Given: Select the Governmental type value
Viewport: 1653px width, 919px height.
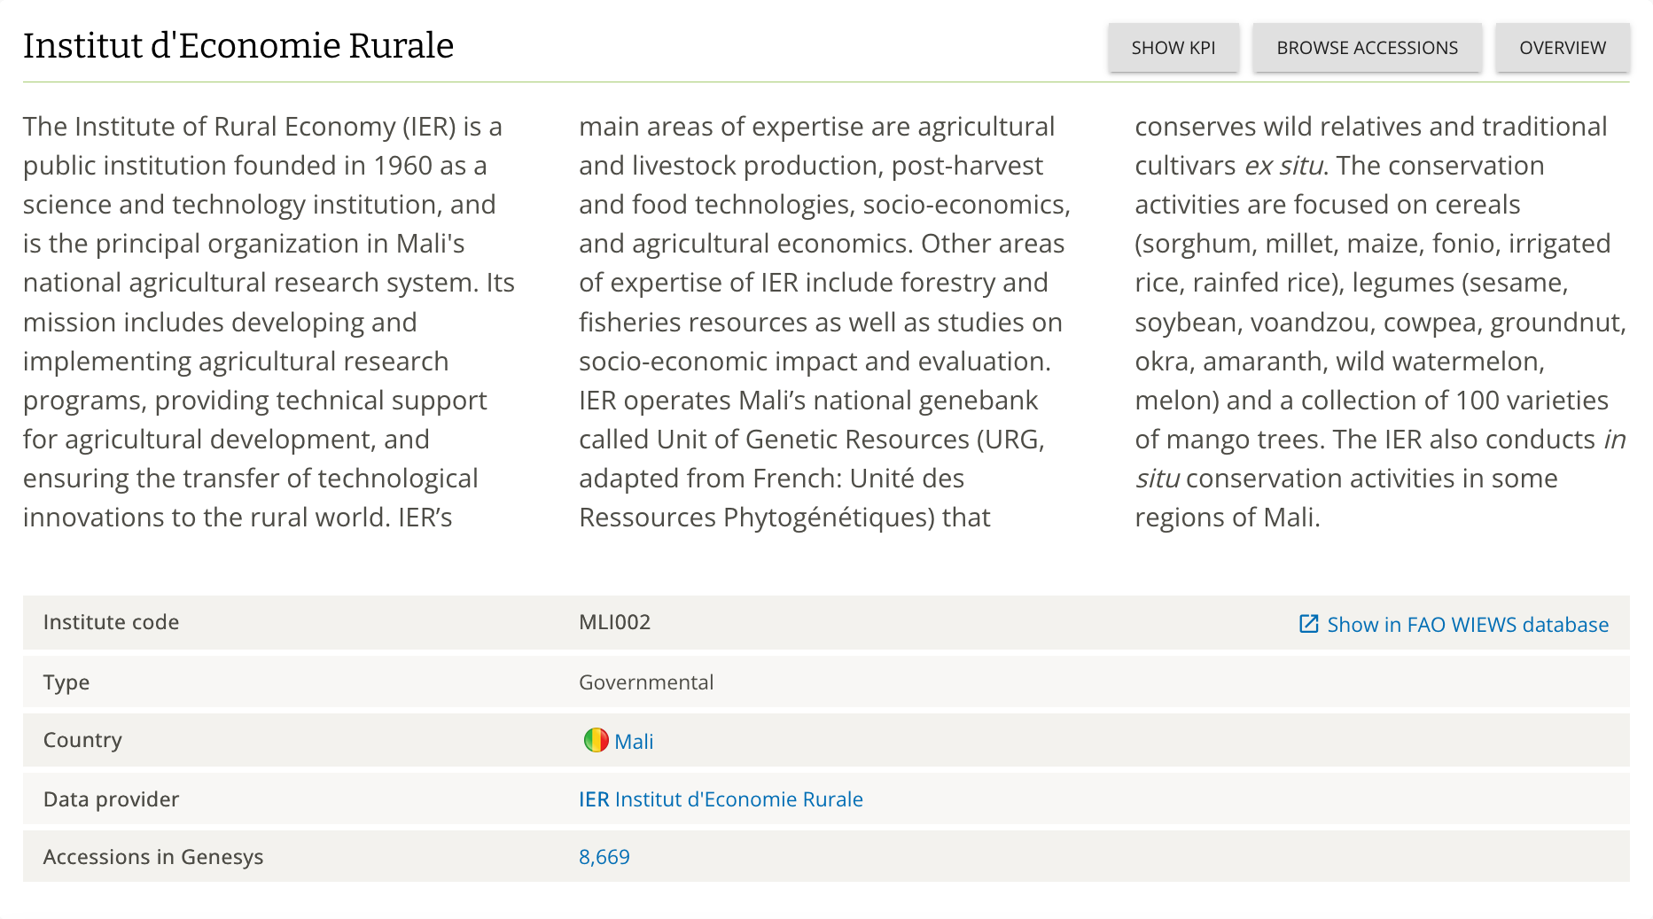Looking at the screenshot, I should 646,682.
